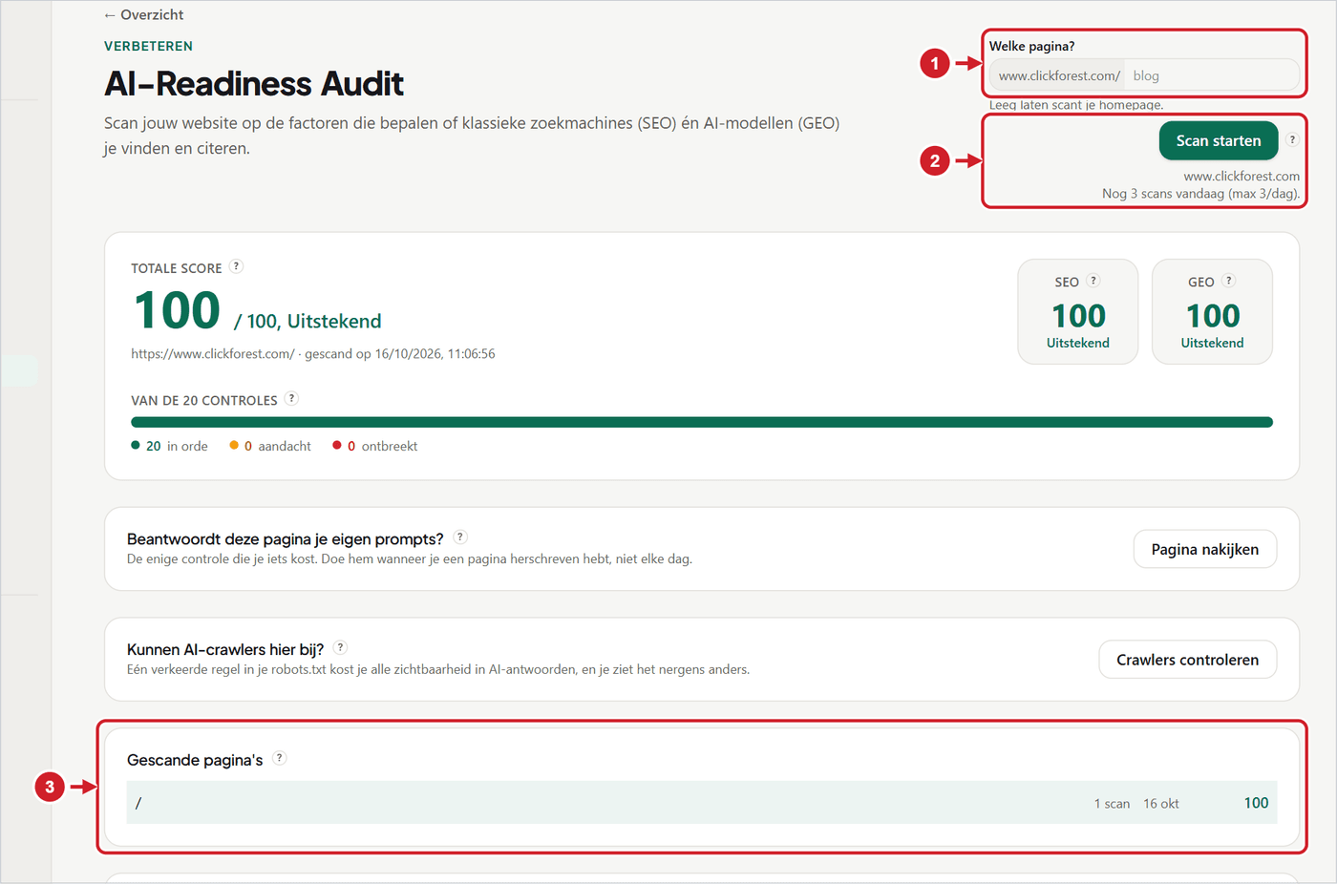The height and width of the screenshot is (884, 1337).
Task: Click the 'Welke pagina?' label
Action: (1031, 46)
